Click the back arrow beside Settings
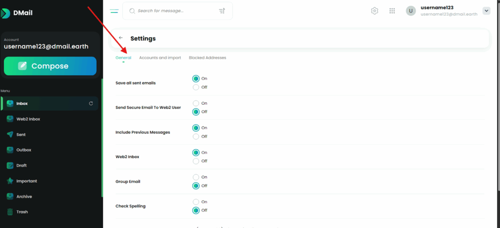 coord(121,38)
